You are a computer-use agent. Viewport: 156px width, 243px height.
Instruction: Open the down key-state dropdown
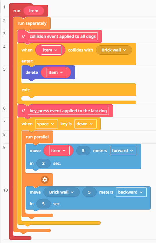(86, 124)
